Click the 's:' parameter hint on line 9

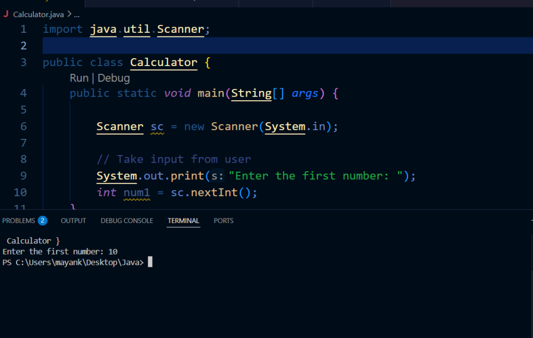[x=218, y=176]
